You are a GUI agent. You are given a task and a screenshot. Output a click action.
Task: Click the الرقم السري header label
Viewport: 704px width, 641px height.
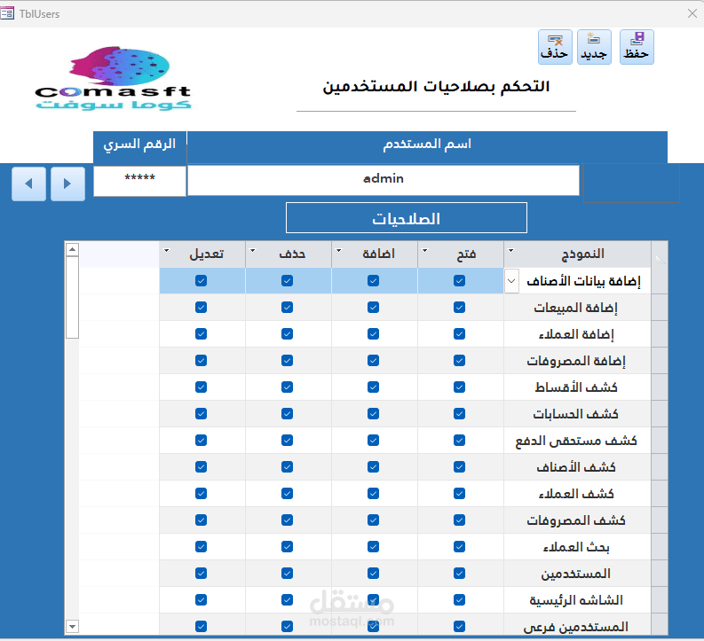(139, 145)
